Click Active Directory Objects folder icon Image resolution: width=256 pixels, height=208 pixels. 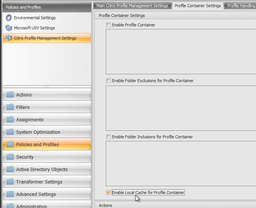click(x=10, y=169)
